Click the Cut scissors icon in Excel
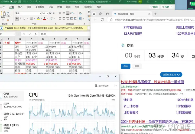This screenshot has width=195, height=134. [8, 12]
